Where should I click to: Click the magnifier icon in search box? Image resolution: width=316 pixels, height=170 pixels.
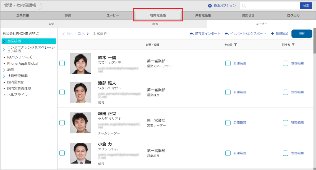tap(244, 6)
